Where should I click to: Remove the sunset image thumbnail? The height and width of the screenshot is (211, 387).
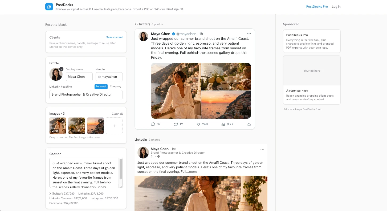100,121
